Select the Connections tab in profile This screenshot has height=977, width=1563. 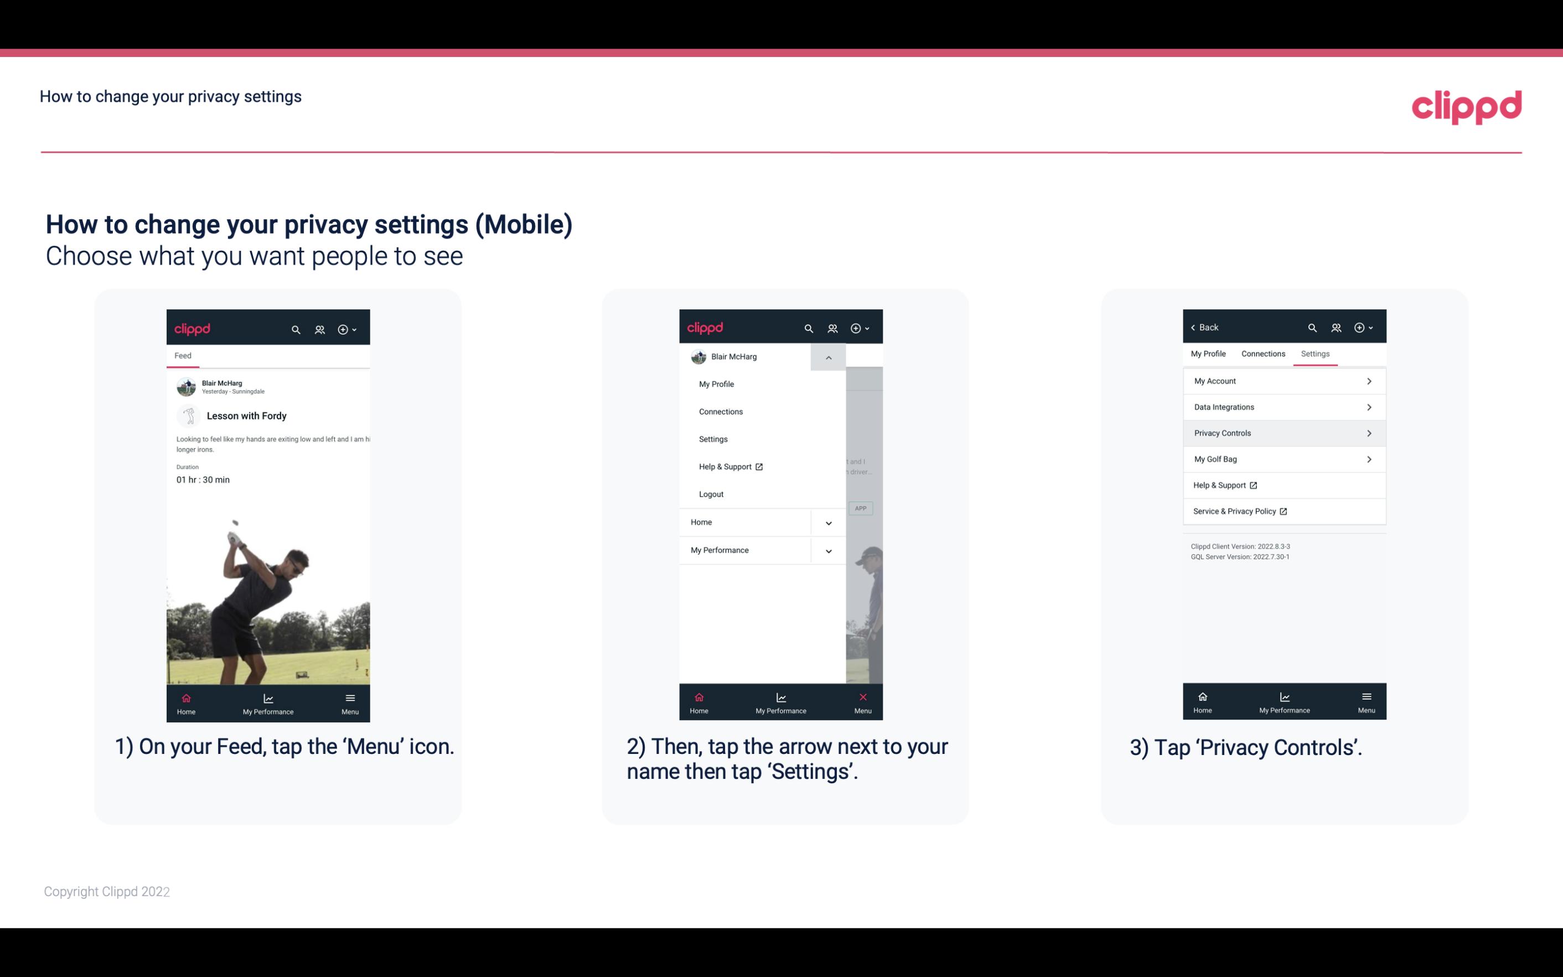click(1261, 353)
